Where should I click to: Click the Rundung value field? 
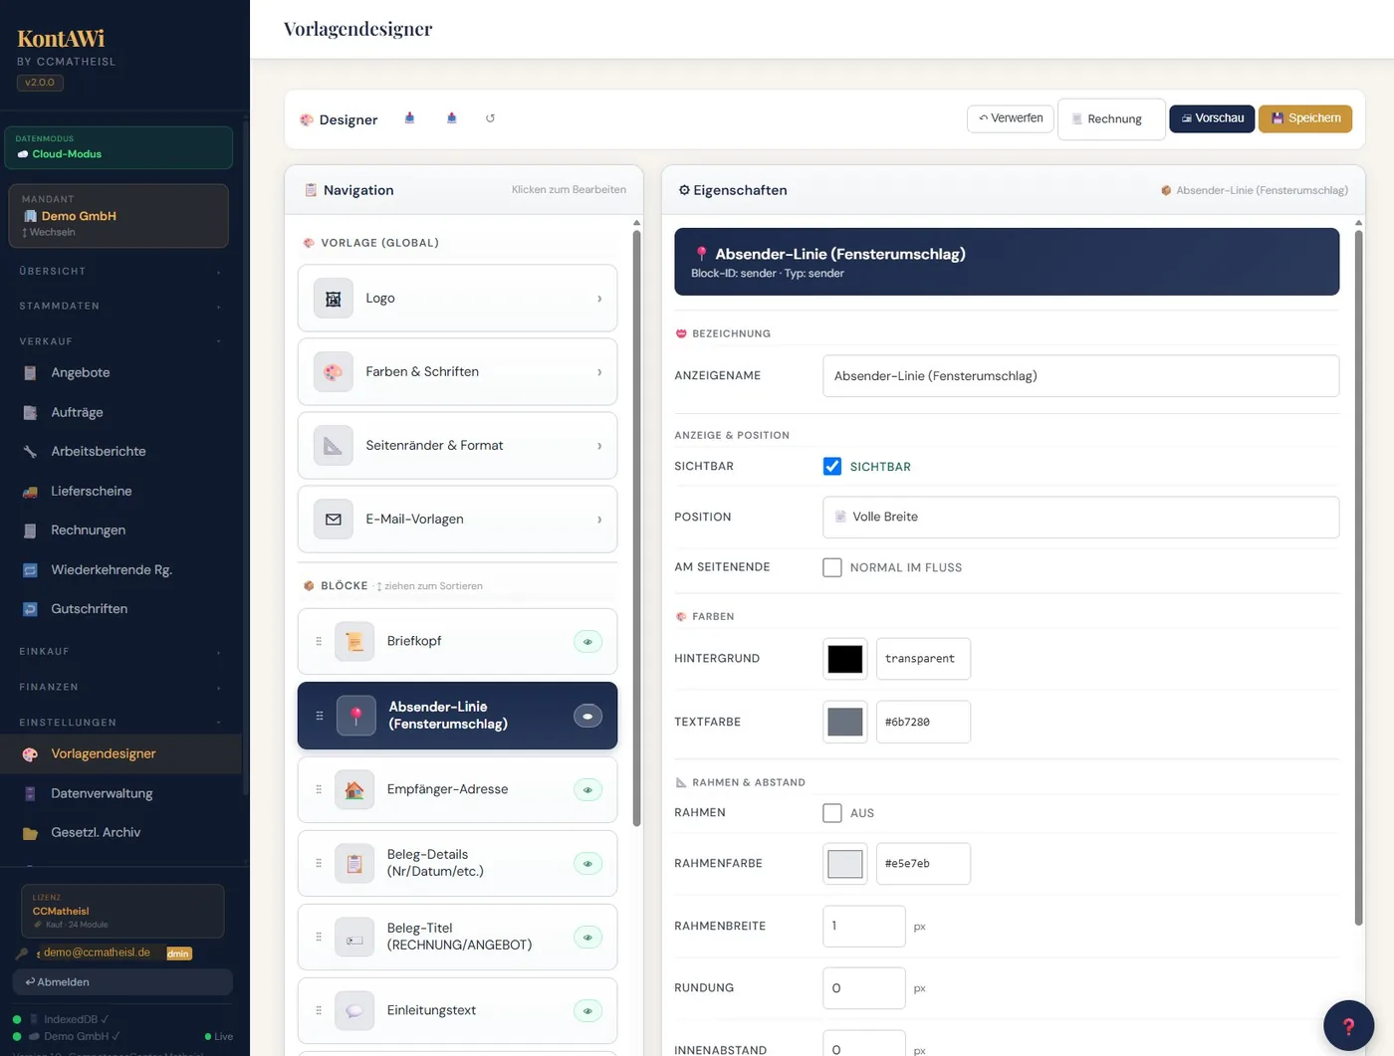864,988
